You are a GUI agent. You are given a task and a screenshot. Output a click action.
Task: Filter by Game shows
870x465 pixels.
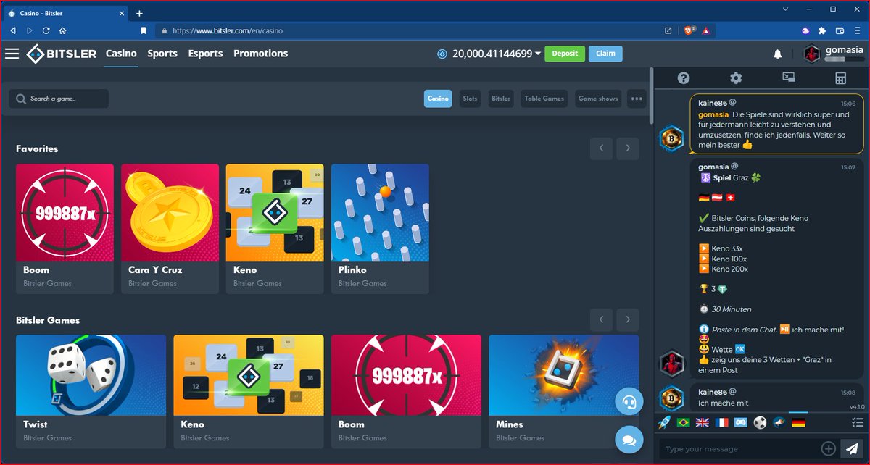point(598,99)
